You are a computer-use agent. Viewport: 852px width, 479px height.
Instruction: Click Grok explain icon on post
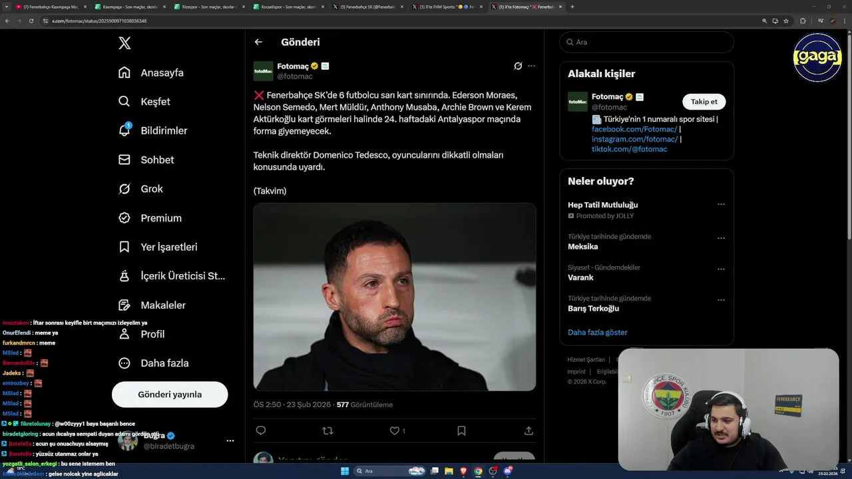pyautogui.click(x=518, y=66)
